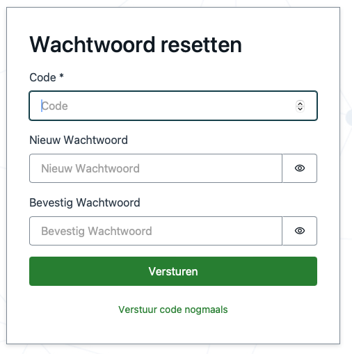352x354 pixels.
Task: Focus the Code input field
Action: [x=173, y=106]
